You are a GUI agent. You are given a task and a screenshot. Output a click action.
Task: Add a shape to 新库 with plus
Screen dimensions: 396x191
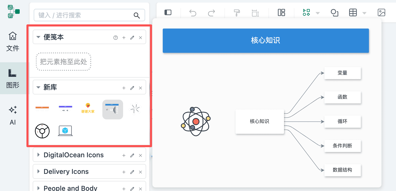click(124, 88)
